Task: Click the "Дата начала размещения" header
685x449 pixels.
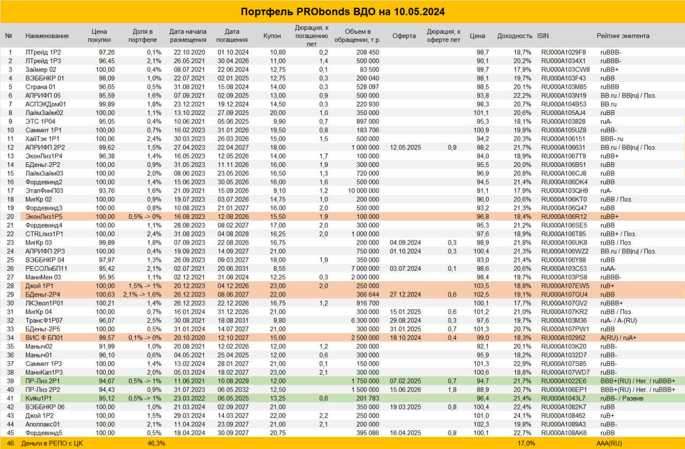Action: click(x=188, y=36)
